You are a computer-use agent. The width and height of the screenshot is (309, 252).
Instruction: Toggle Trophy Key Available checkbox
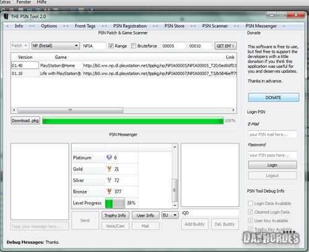(x=250, y=229)
